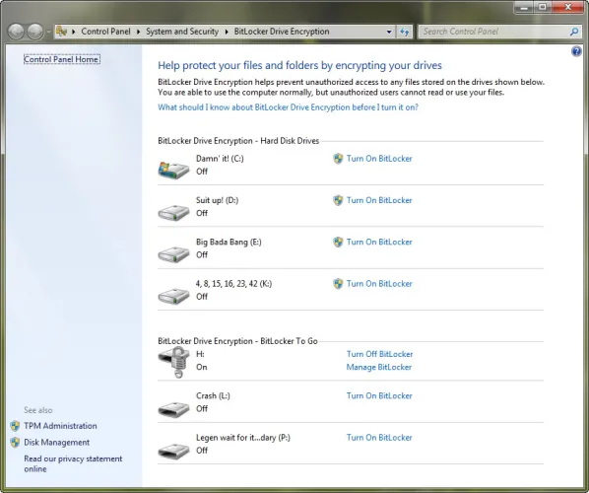Screen dimensions: 589x493
Task: Click 'Help protect your files and folders' heading
Action: coord(299,65)
